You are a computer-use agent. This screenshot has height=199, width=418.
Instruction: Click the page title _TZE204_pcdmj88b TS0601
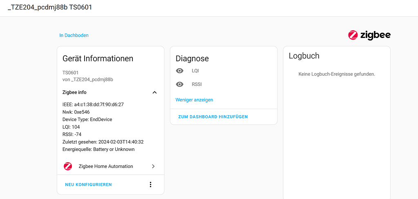pyautogui.click(x=50, y=7)
